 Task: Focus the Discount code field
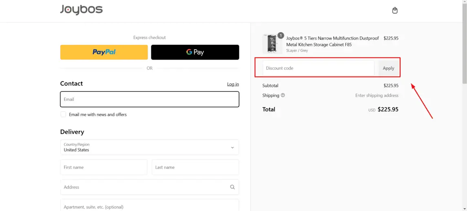[x=319, y=68]
